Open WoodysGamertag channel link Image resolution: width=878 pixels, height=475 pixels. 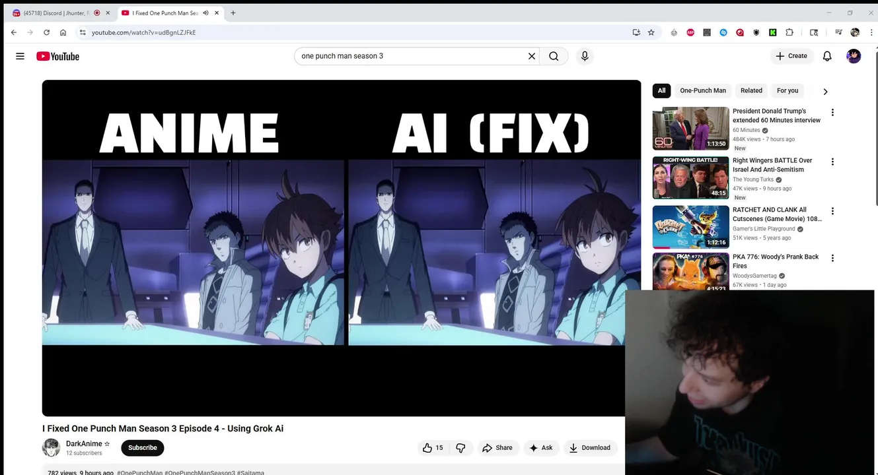(754, 276)
